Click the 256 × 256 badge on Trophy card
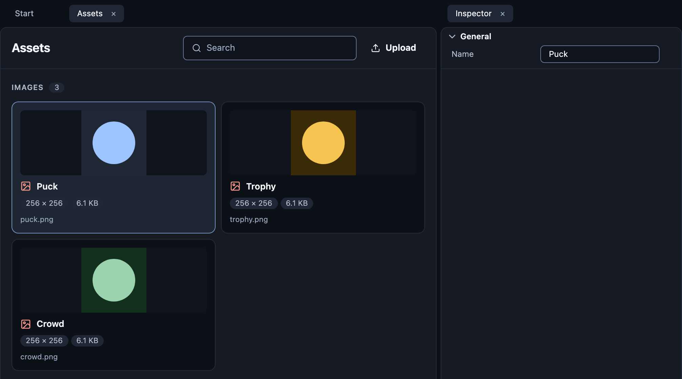The width and height of the screenshot is (682, 379). (254, 203)
